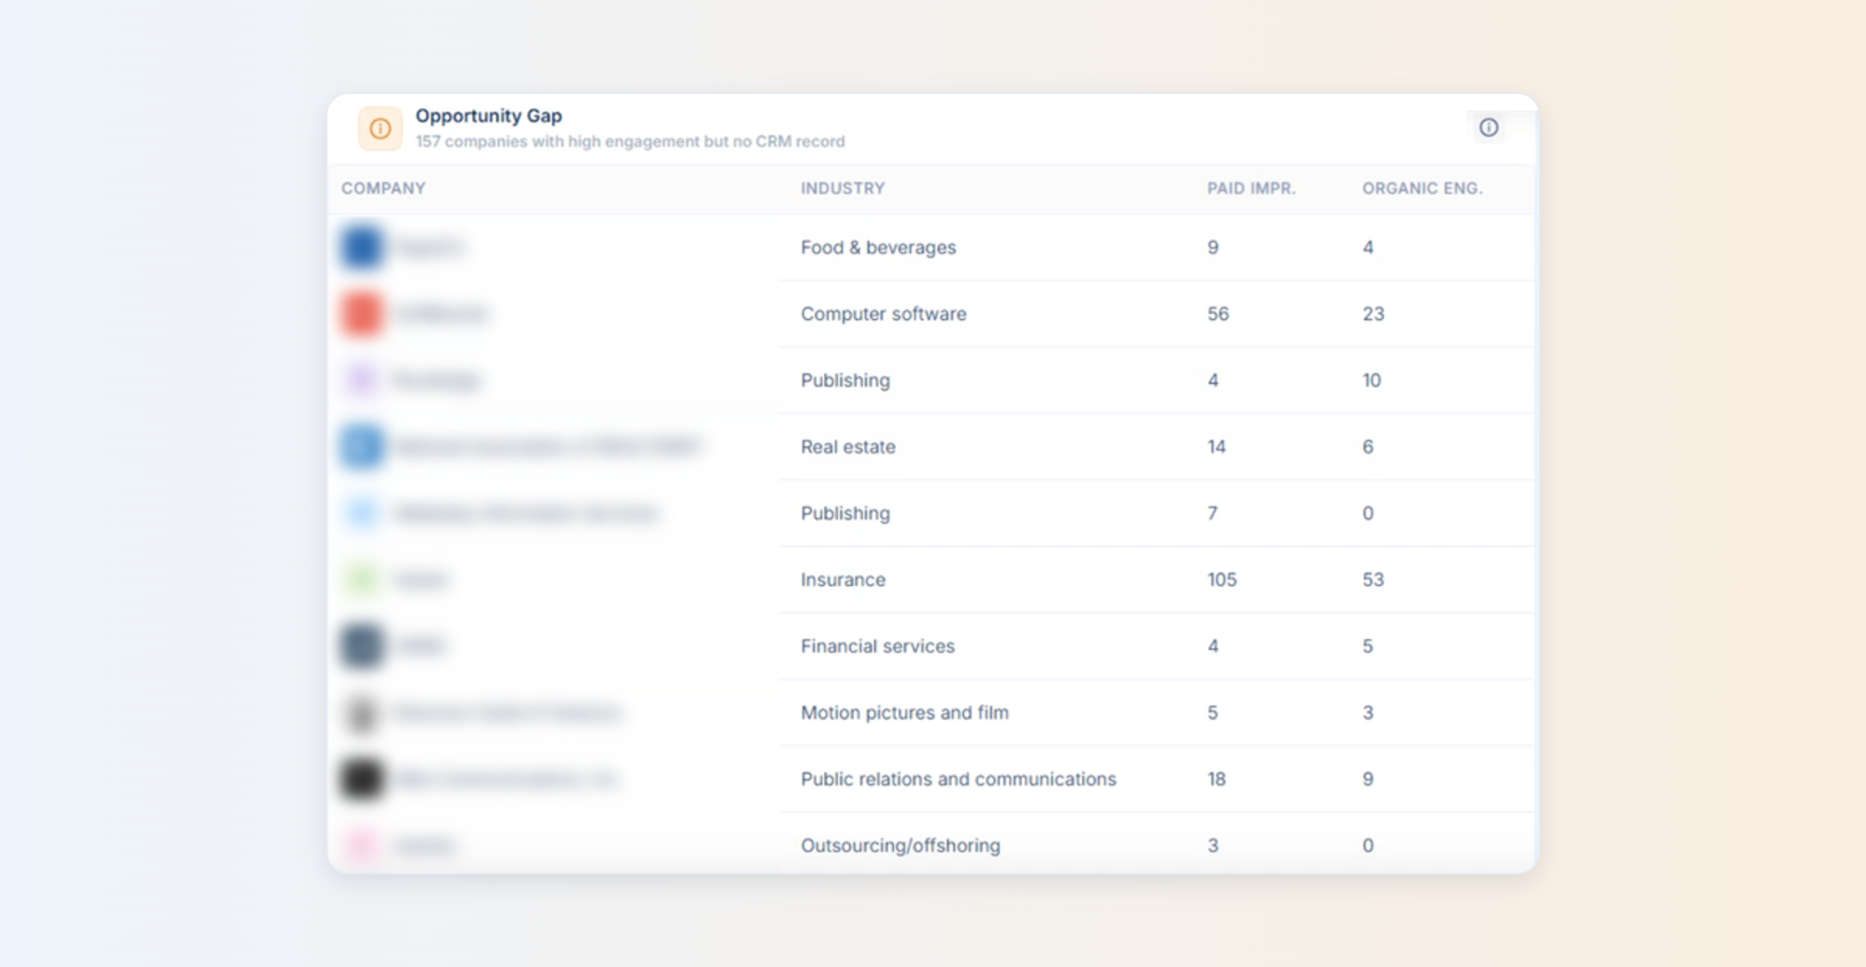Click organic engagement value 10
Viewport: 1866px width, 967px height.
point(1372,380)
